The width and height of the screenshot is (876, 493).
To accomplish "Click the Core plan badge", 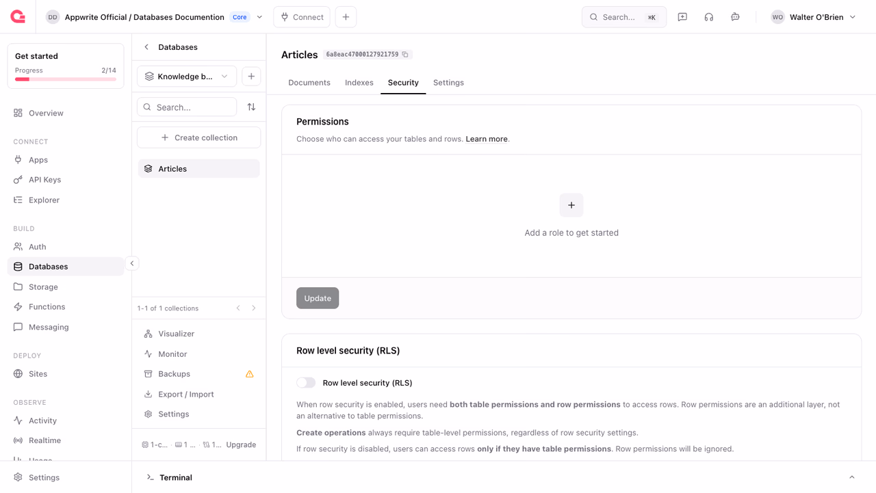I will click(x=240, y=17).
